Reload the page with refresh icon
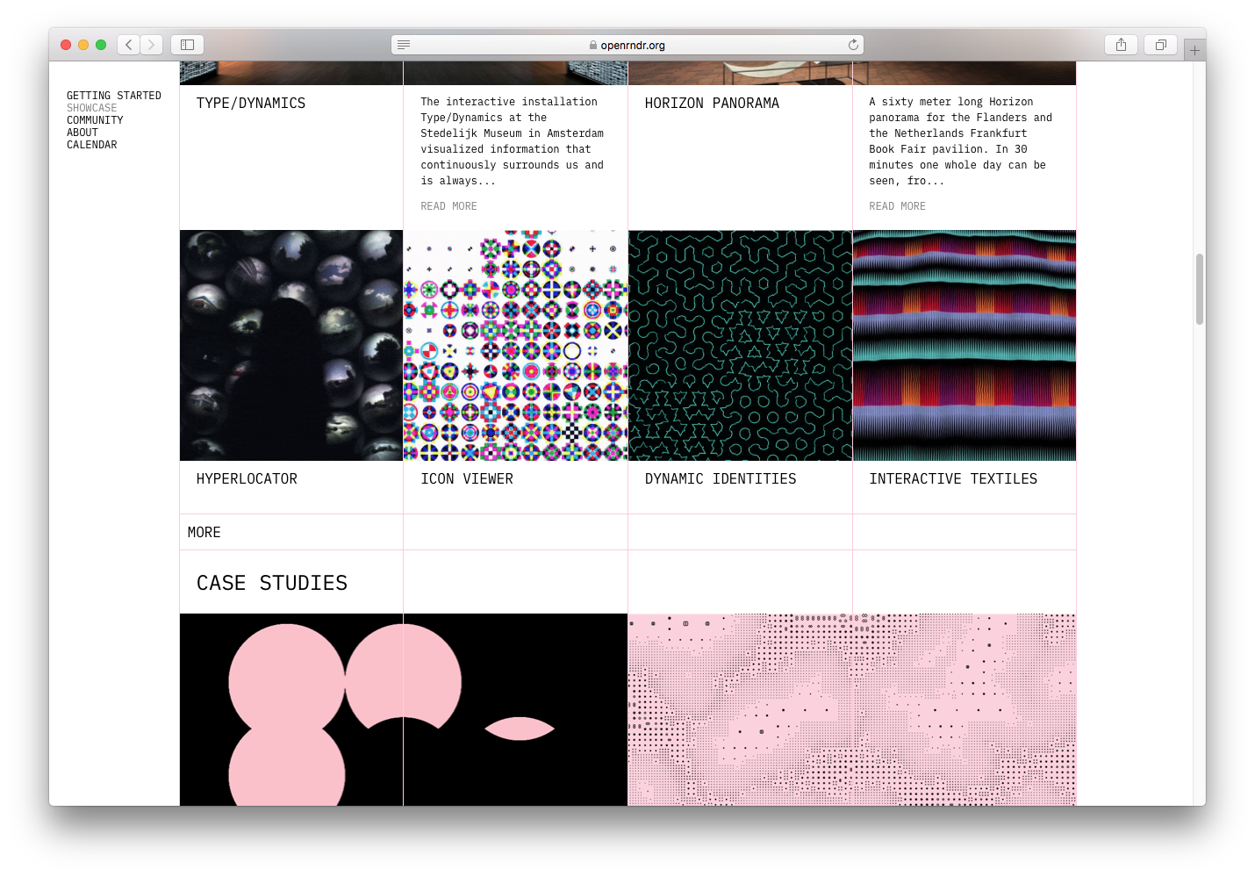Screen dimensions: 1255x876 853,45
